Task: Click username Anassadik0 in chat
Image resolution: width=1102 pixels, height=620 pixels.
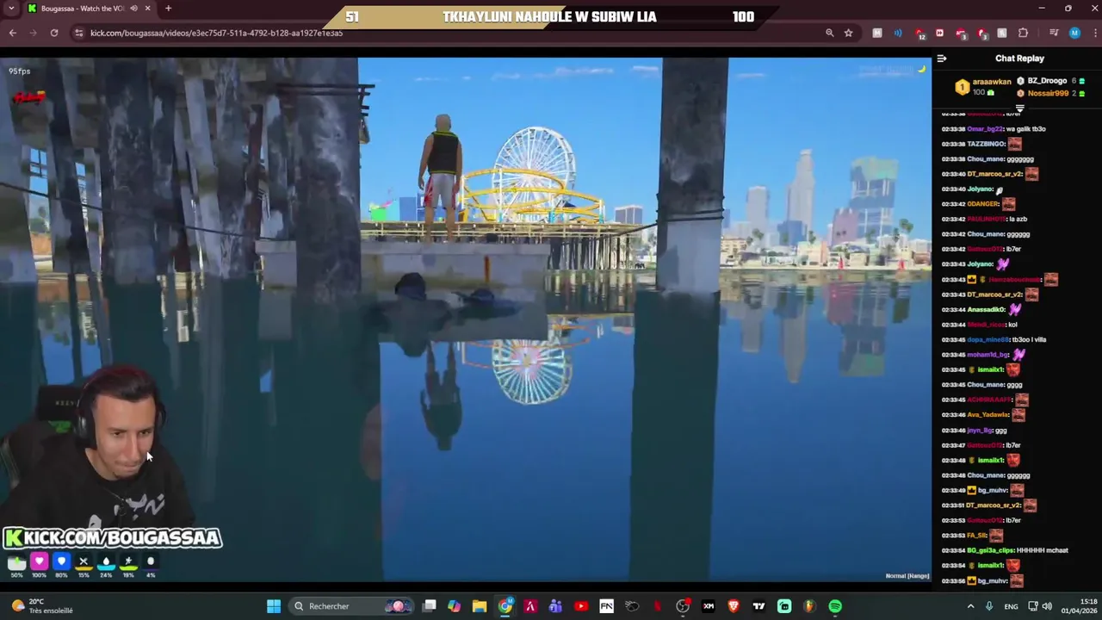Action: (x=987, y=310)
